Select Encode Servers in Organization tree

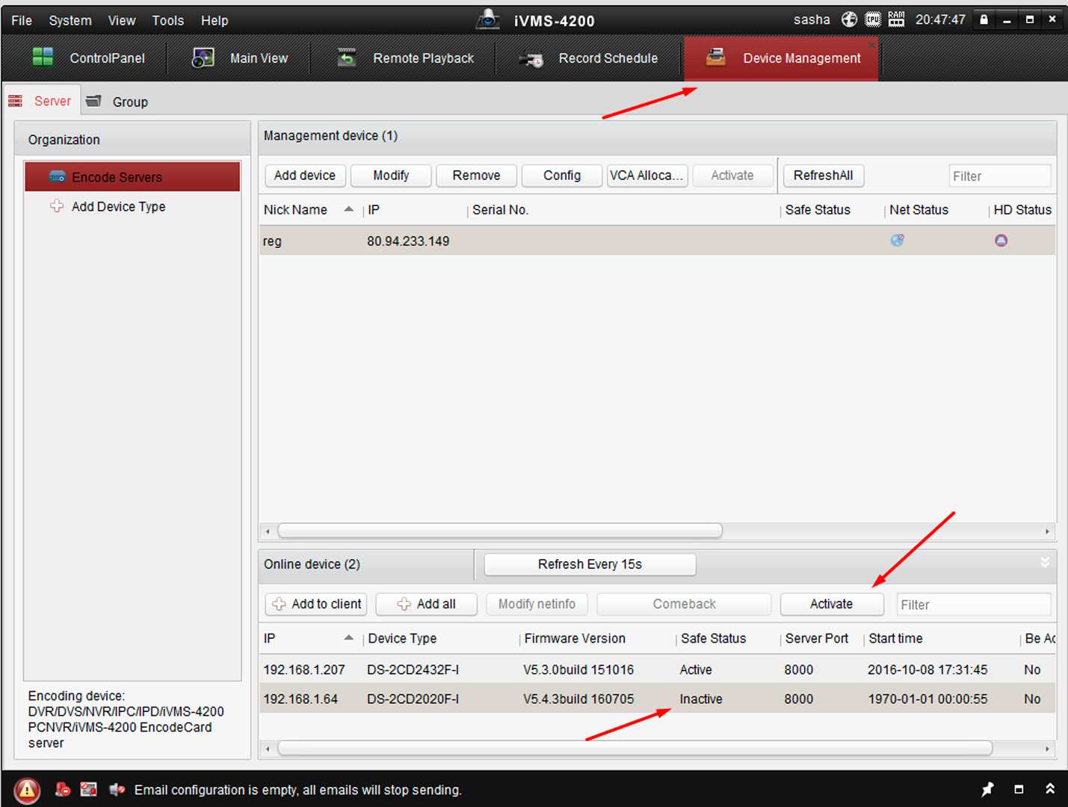pyautogui.click(x=132, y=177)
